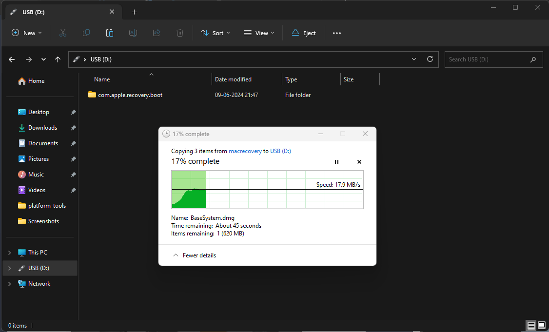Image resolution: width=549 pixels, height=332 pixels.
Task: Refresh the USB (D:) folder view
Action: click(430, 59)
